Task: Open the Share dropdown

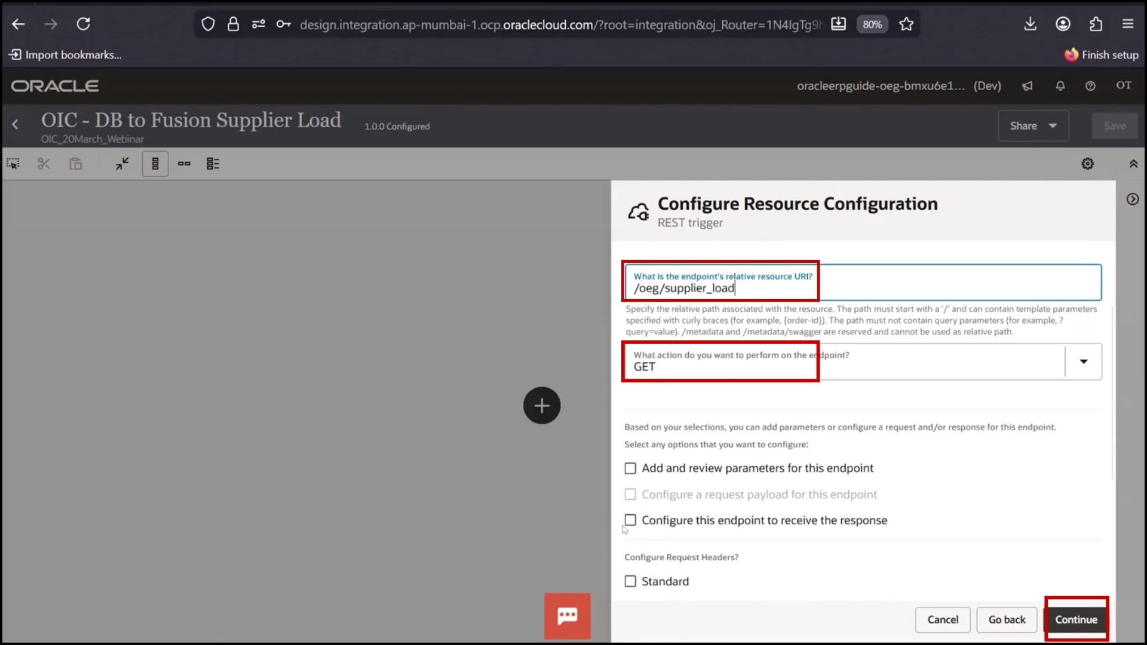Action: (x=1033, y=126)
